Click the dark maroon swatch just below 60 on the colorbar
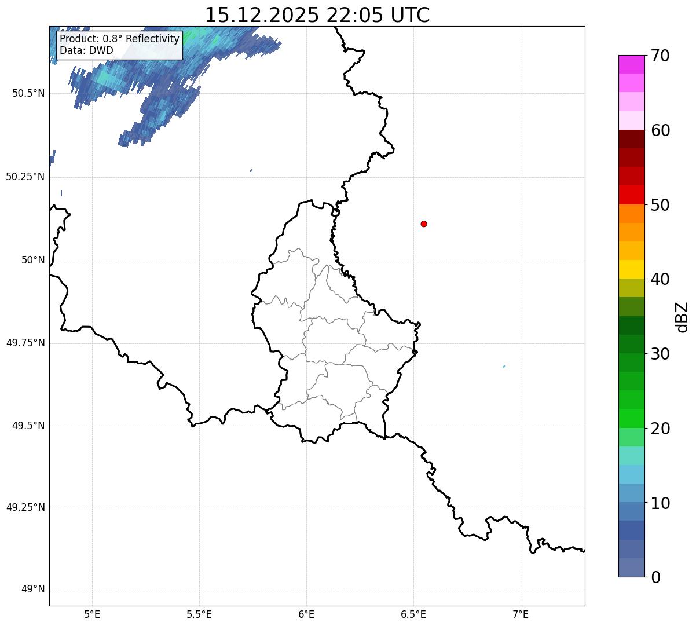This screenshot has height=626, width=696. click(631, 139)
